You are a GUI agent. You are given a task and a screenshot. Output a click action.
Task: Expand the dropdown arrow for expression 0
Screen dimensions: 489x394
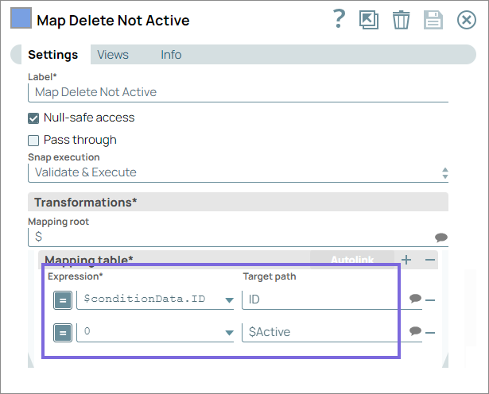(229, 333)
